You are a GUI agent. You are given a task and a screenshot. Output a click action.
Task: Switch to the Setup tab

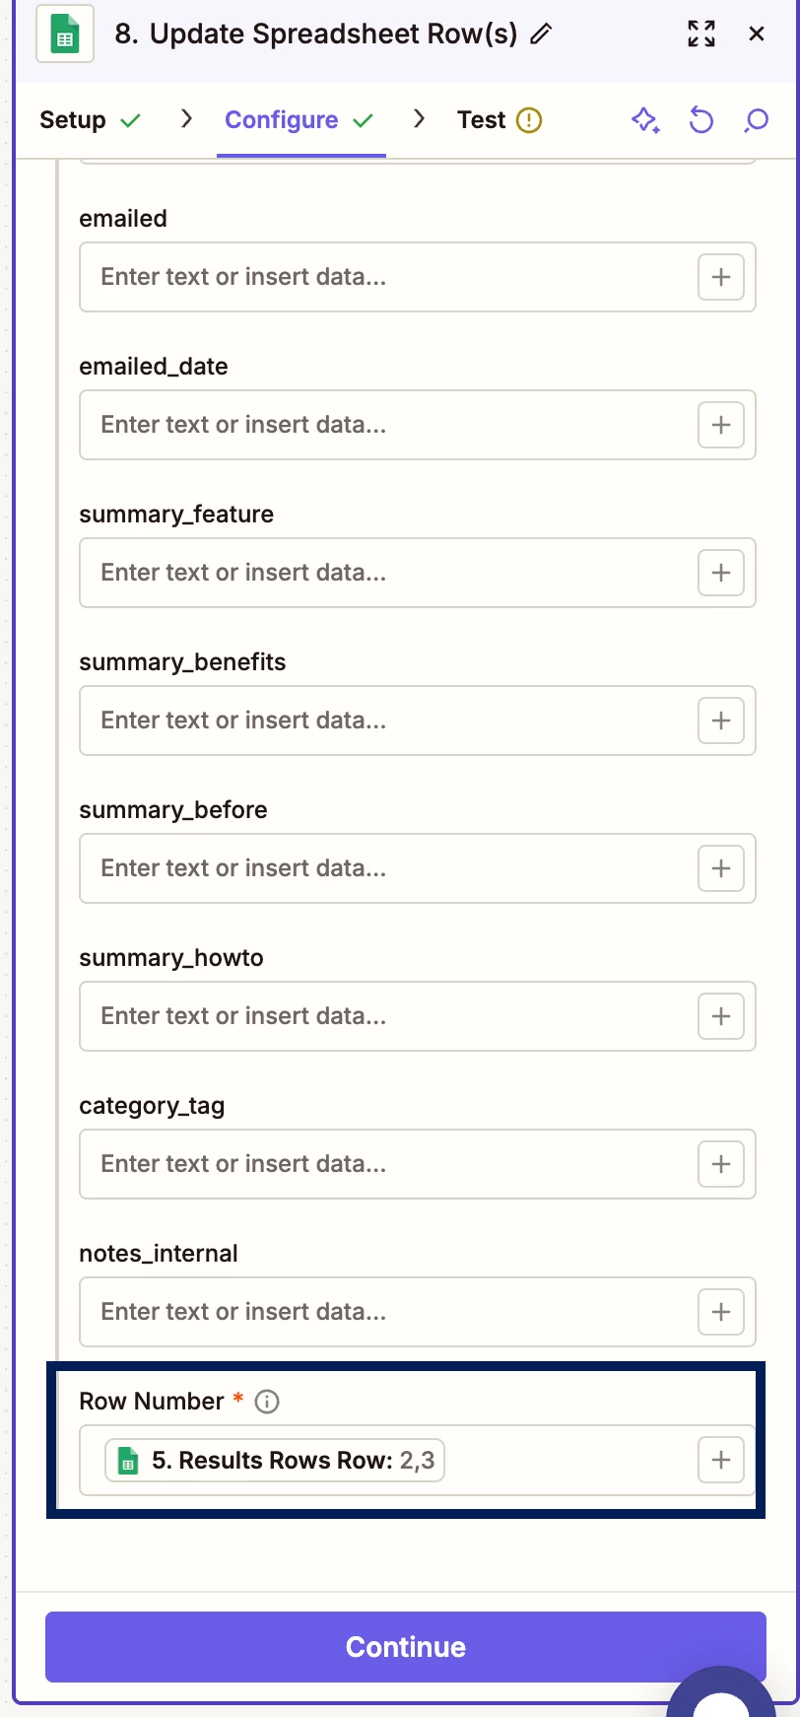pyautogui.click(x=73, y=120)
